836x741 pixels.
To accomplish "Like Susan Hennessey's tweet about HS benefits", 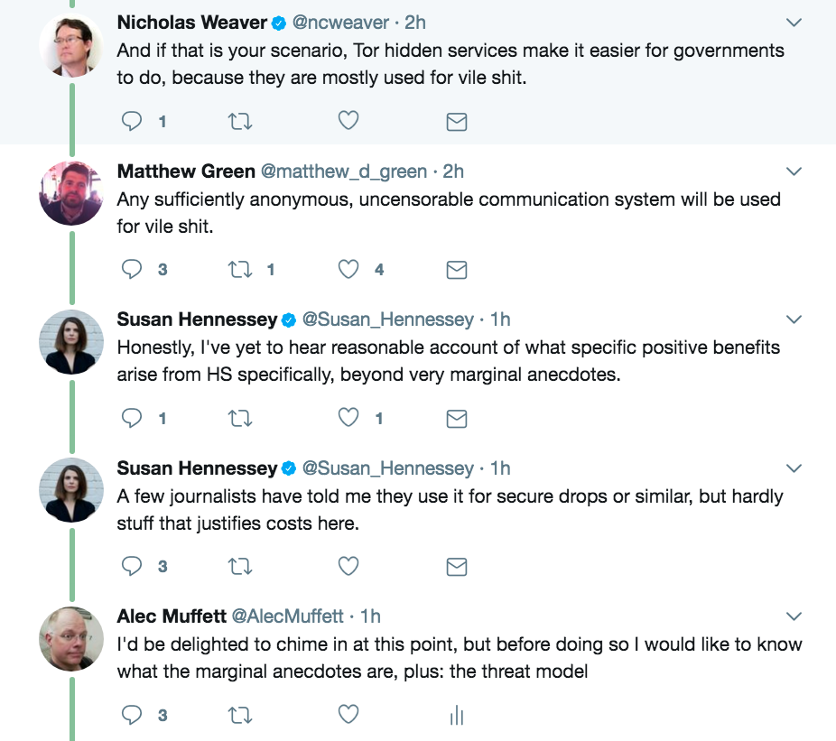I will (x=348, y=417).
